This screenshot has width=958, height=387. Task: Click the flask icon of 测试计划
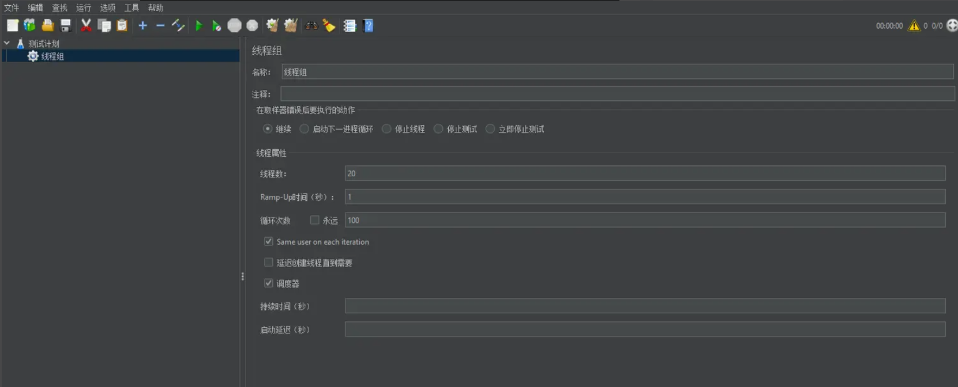20,43
